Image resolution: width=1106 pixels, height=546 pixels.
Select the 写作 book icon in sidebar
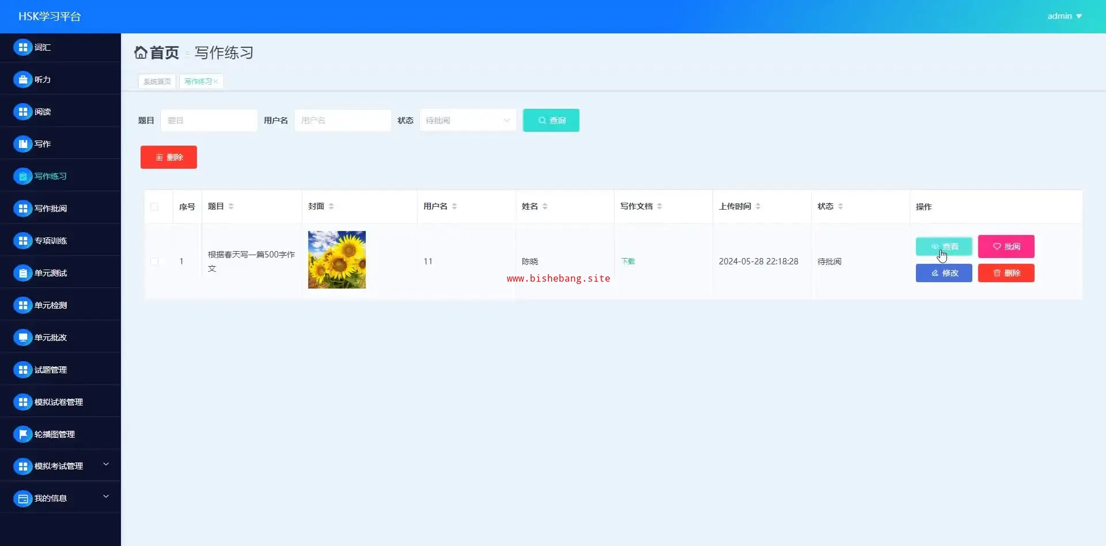(22, 144)
